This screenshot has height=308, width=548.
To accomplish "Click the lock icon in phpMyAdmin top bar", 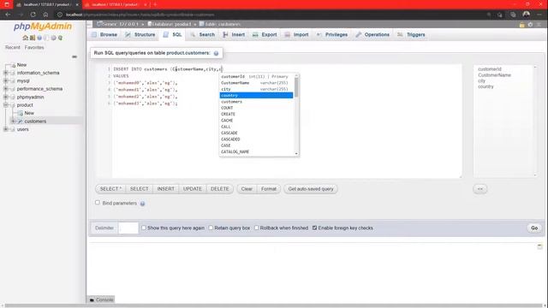I will coord(521,25).
